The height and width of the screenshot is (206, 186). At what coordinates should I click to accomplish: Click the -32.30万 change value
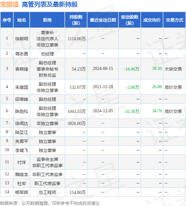point(131,111)
